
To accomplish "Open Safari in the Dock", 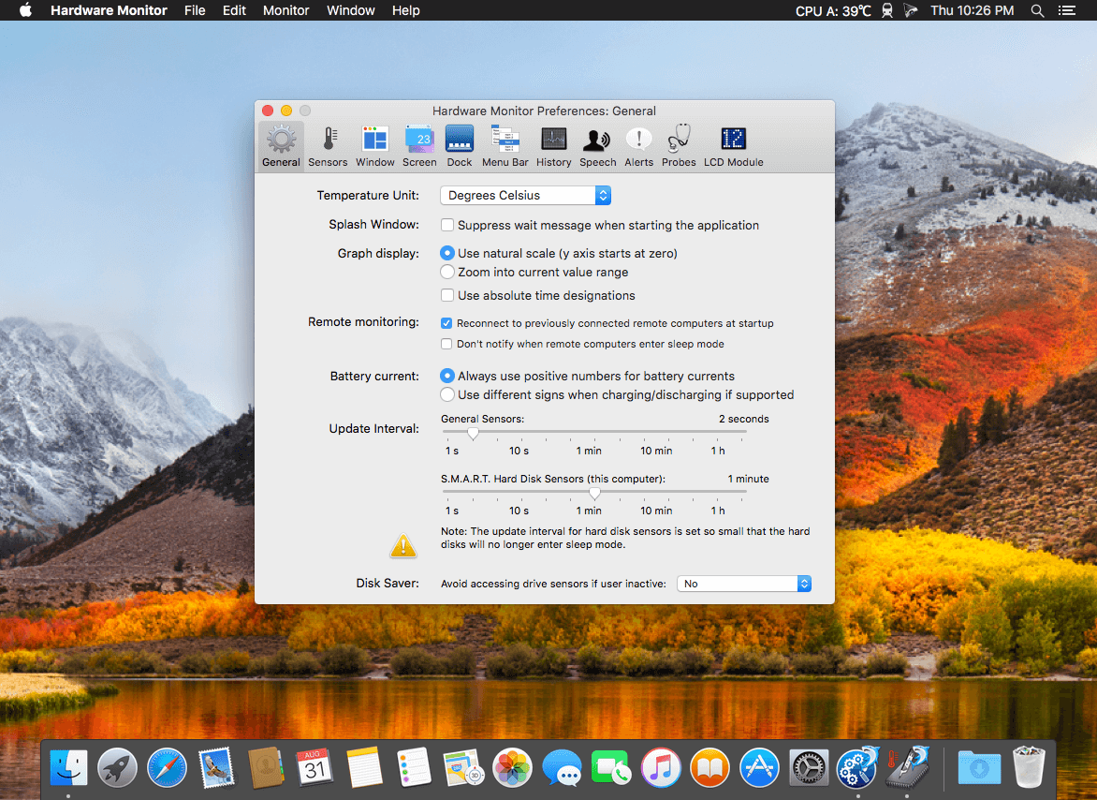I will [168, 767].
